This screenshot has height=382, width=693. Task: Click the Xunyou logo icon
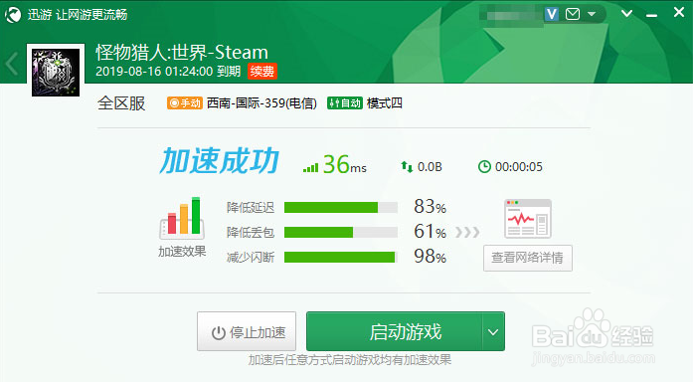pos(13,14)
